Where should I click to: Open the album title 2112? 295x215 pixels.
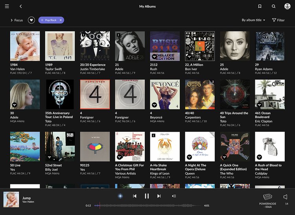tap(154, 65)
